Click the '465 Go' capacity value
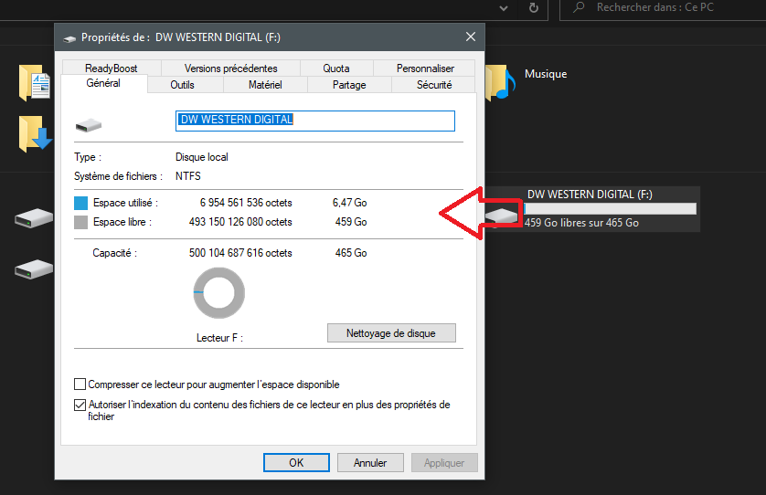Image resolution: width=766 pixels, height=495 pixels. pos(351,253)
